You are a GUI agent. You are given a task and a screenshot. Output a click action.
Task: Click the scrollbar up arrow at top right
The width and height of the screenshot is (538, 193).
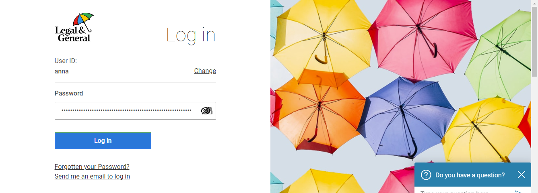pos(534,3)
